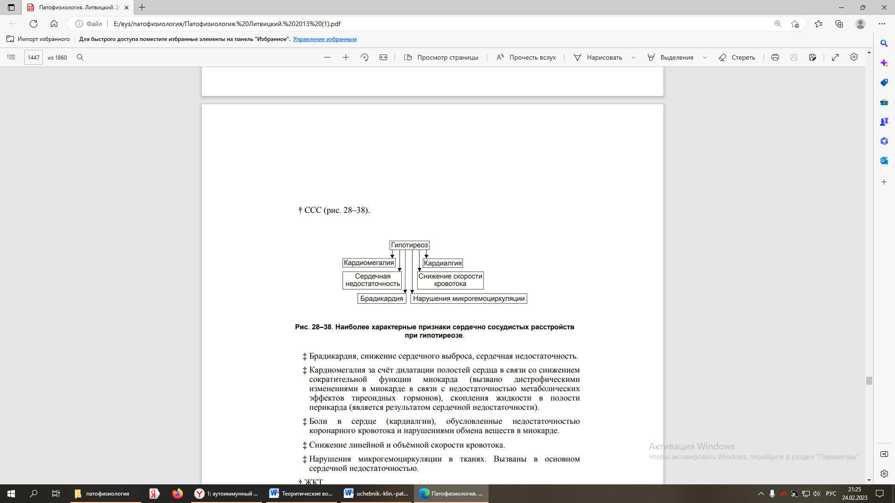Open the Edge settings and more menu

[x=882, y=24]
